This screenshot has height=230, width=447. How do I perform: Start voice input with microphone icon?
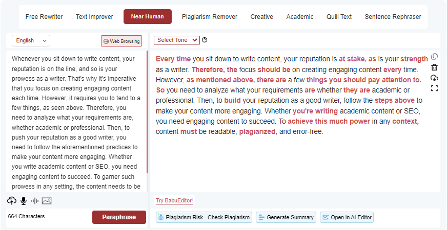[x=23, y=200]
